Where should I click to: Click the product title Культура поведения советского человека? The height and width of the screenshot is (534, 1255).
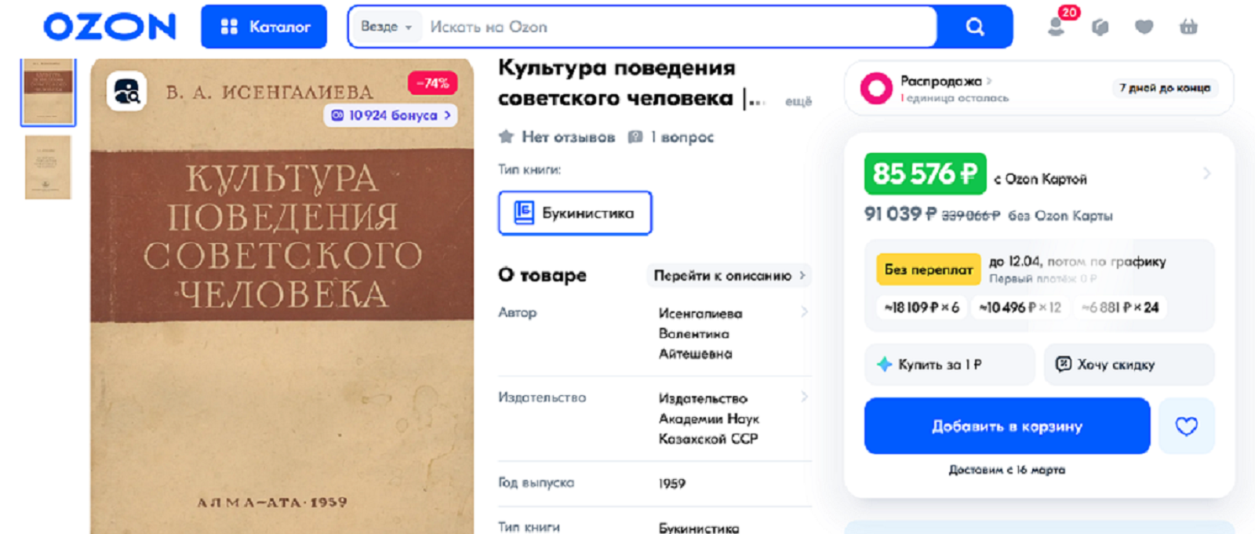tap(631, 83)
